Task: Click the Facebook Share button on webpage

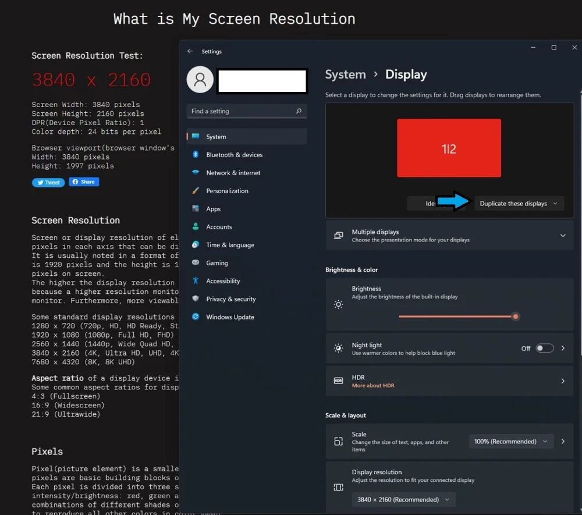Action: coord(84,182)
